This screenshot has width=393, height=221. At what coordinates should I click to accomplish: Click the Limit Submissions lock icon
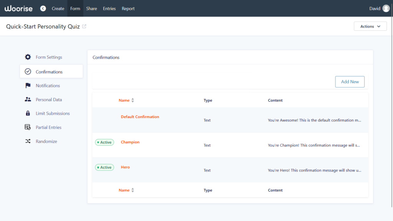coord(28,113)
